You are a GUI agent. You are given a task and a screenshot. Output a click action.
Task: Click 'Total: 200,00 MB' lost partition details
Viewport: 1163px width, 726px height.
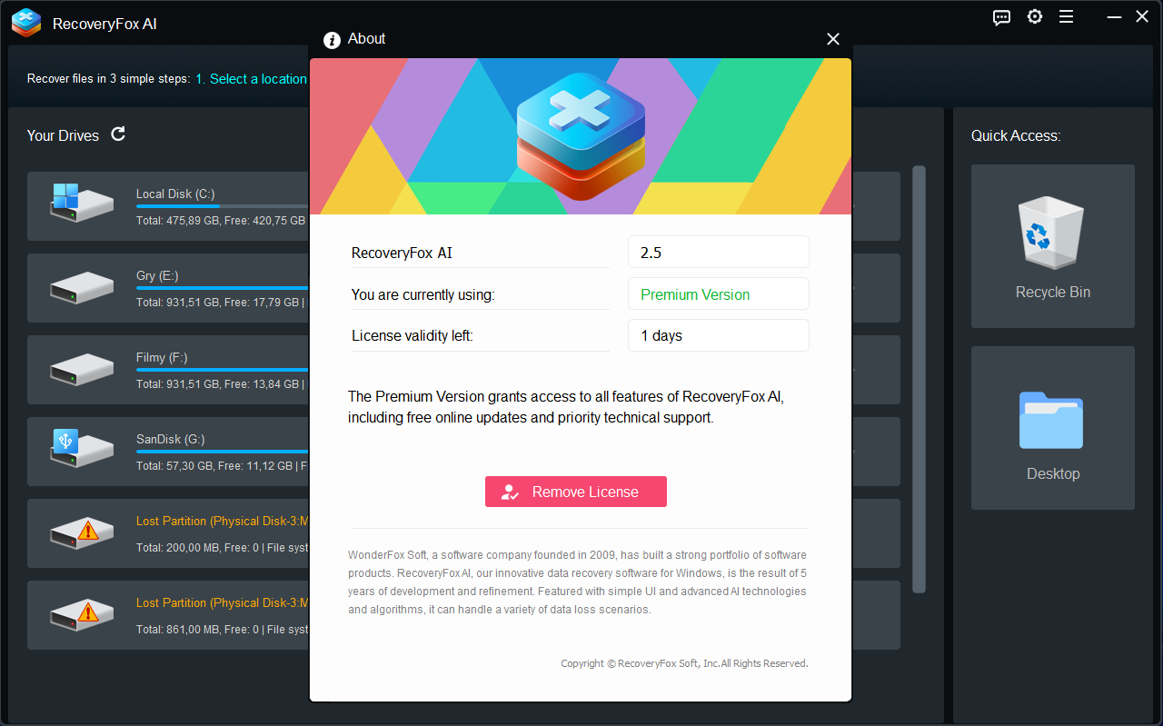tap(223, 548)
